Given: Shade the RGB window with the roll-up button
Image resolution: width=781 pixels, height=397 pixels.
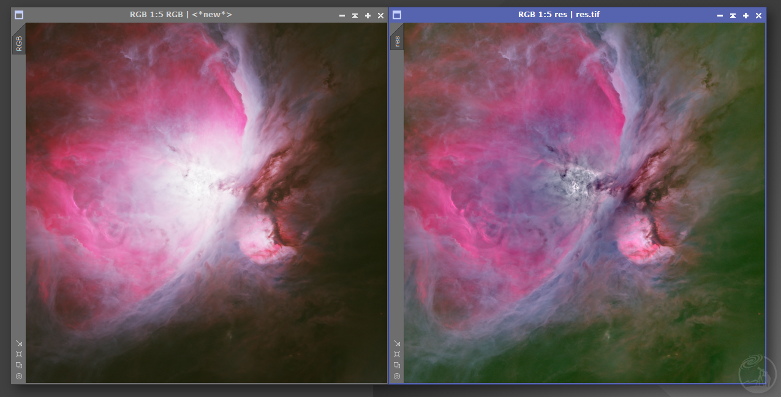Looking at the screenshot, I should (x=355, y=15).
